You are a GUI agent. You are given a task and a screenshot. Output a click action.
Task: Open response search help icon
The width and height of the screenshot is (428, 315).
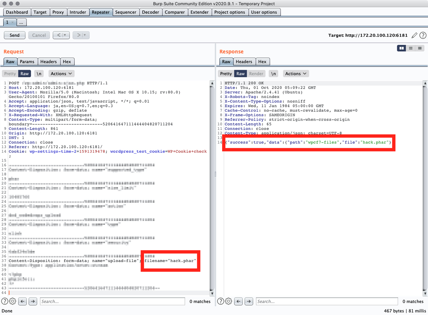coord(221,301)
